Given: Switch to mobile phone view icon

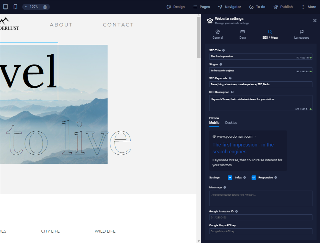Looking at the screenshot, I should click(15, 7).
